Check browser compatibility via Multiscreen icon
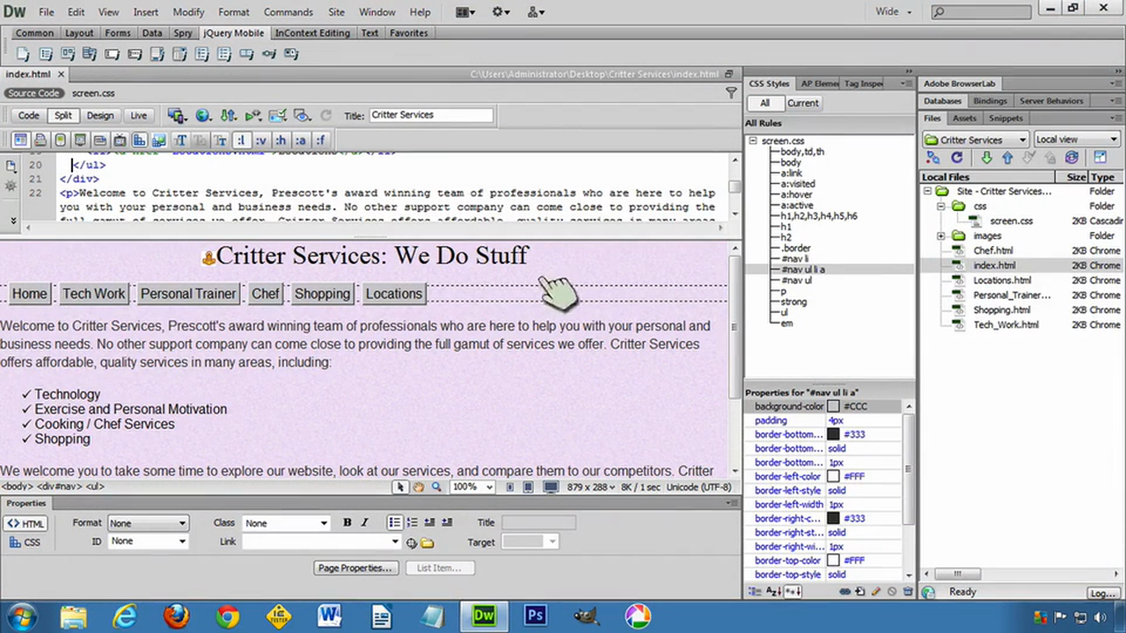 click(x=252, y=115)
